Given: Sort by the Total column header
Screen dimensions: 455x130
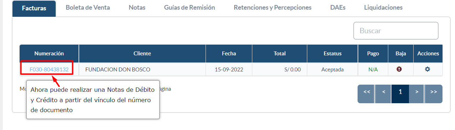Looking at the screenshot, I should click(280, 54).
